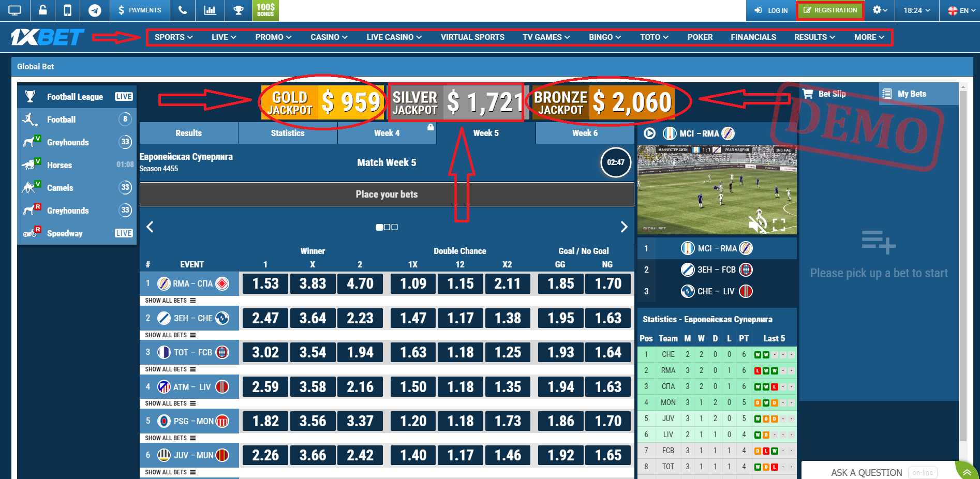Open the POKER menu item
The width and height of the screenshot is (980, 479).
[700, 37]
